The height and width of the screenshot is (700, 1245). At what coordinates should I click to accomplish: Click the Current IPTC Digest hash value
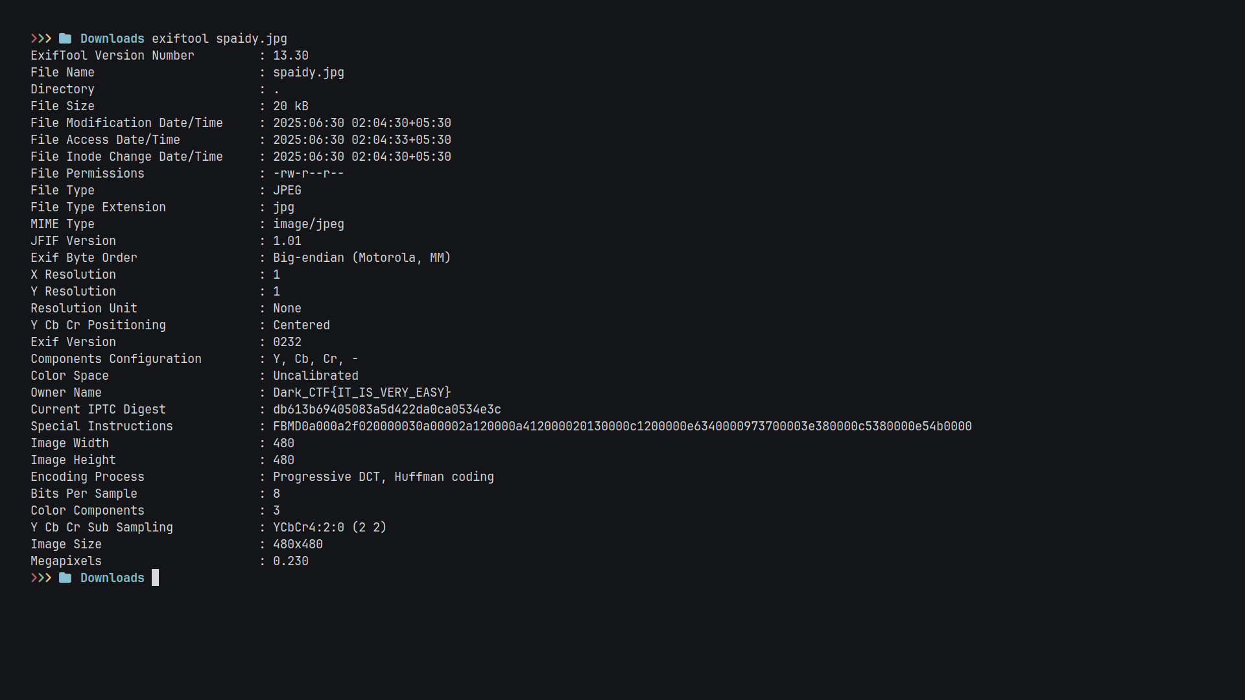[x=386, y=410]
